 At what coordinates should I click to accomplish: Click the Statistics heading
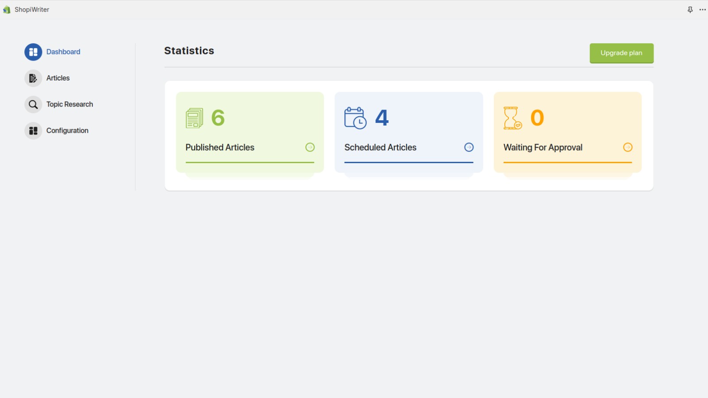point(189,51)
